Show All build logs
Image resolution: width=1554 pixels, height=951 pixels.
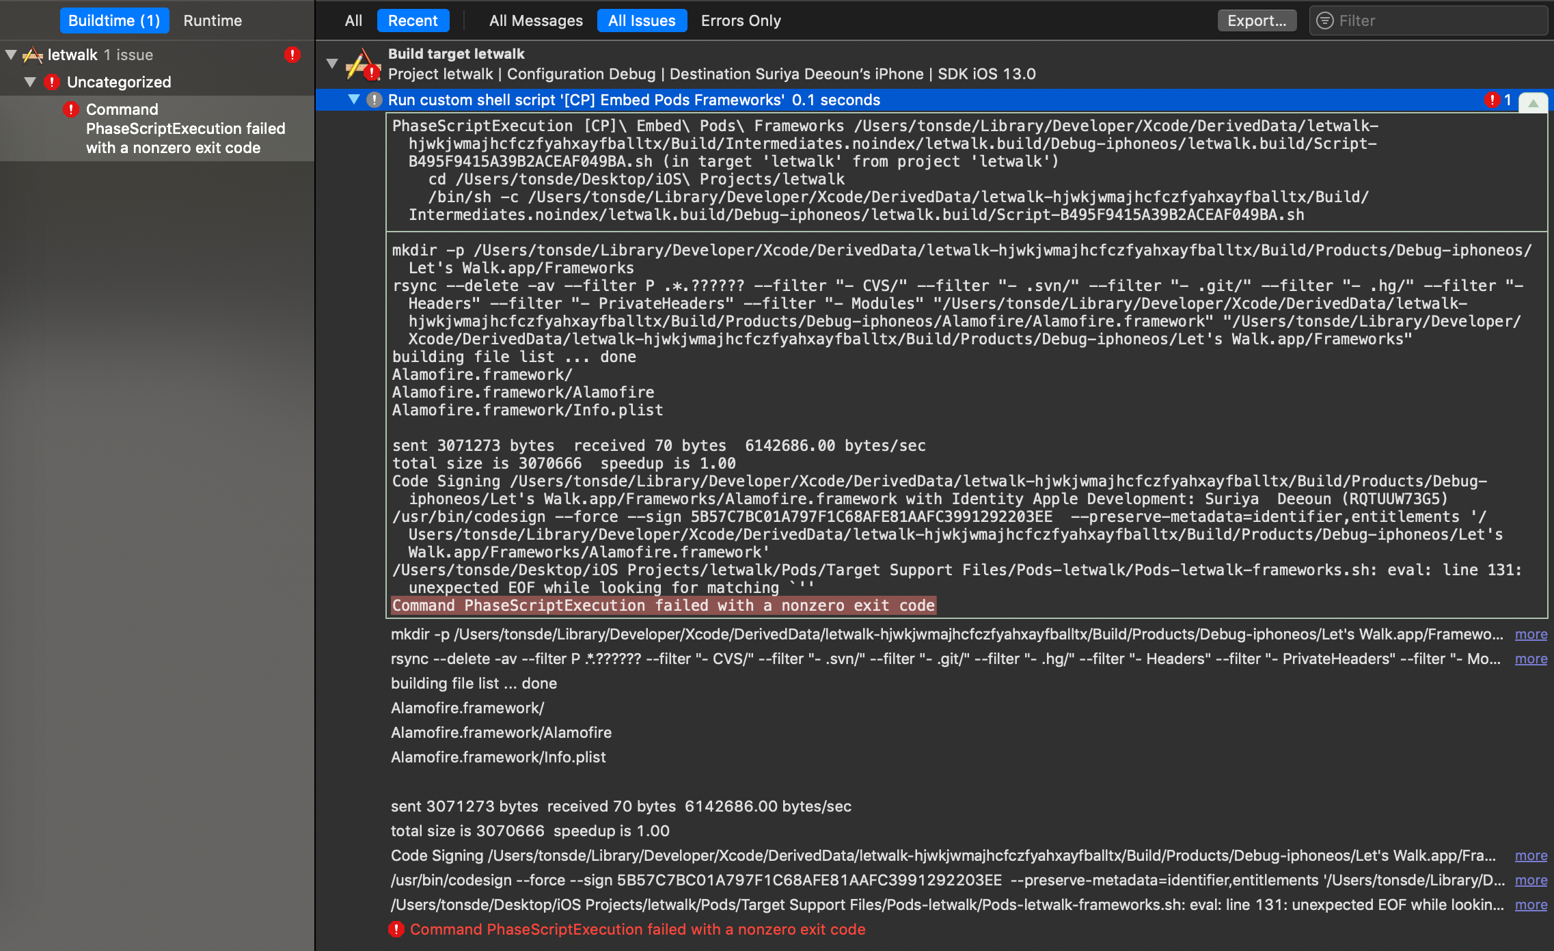pos(353,20)
